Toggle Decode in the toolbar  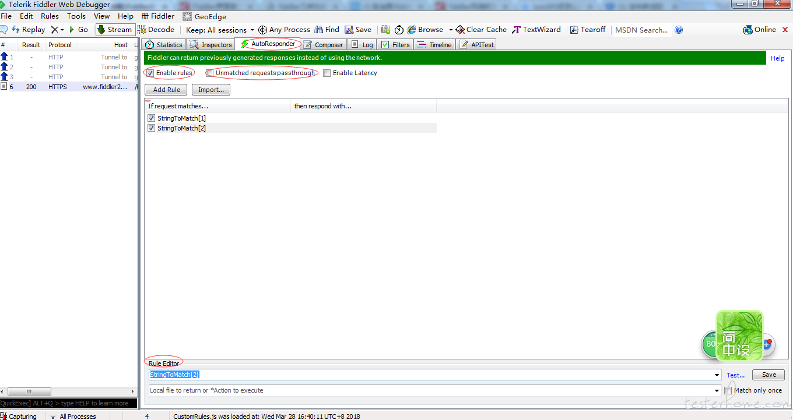click(x=156, y=30)
